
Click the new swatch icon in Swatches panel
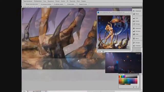(134, 87)
